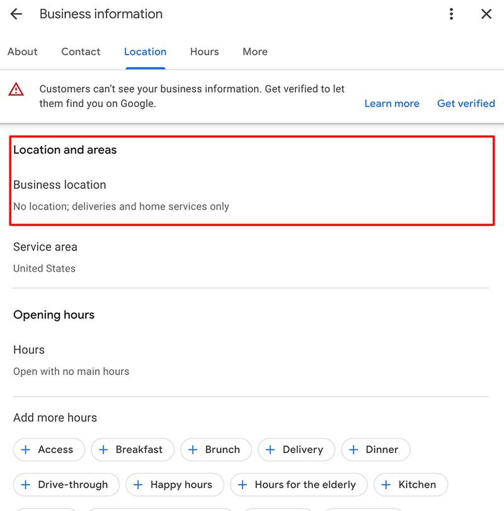Viewport: 504px width, 511px height.
Task: Add Breakfast hours chip
Action: pos(132,449)
